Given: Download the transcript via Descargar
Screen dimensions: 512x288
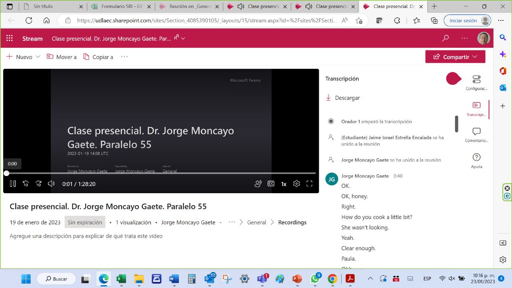Looking at the screenshot, I should (x=343, y=98).
